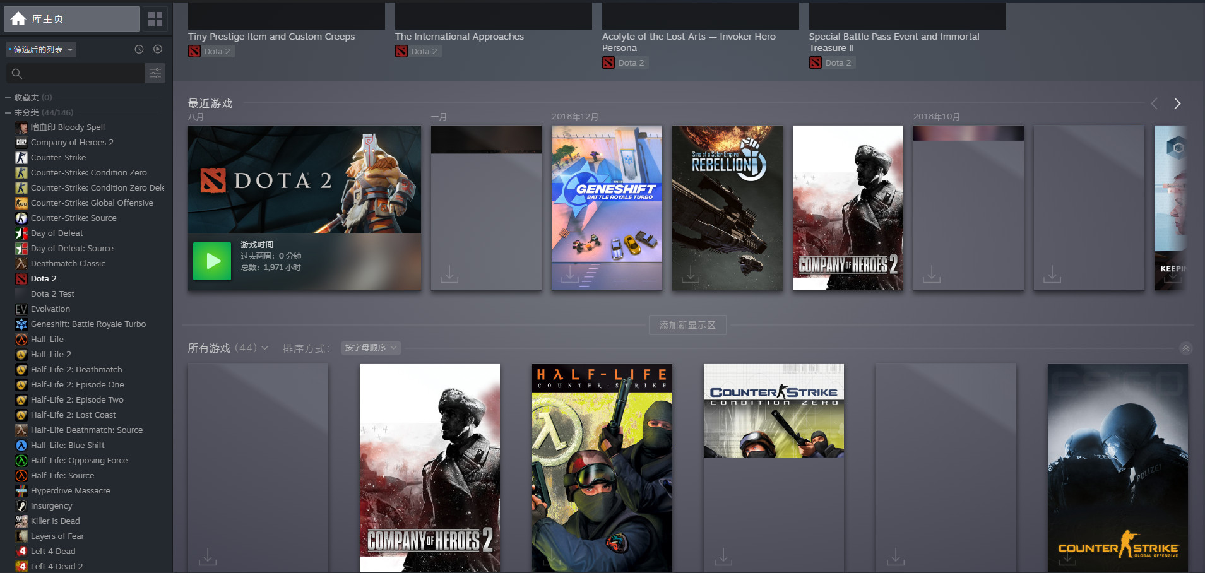Open Geneshift Battle Royale Turbo cover
Viewport: 1205px width, 573px height.
[x=607, y=208]
